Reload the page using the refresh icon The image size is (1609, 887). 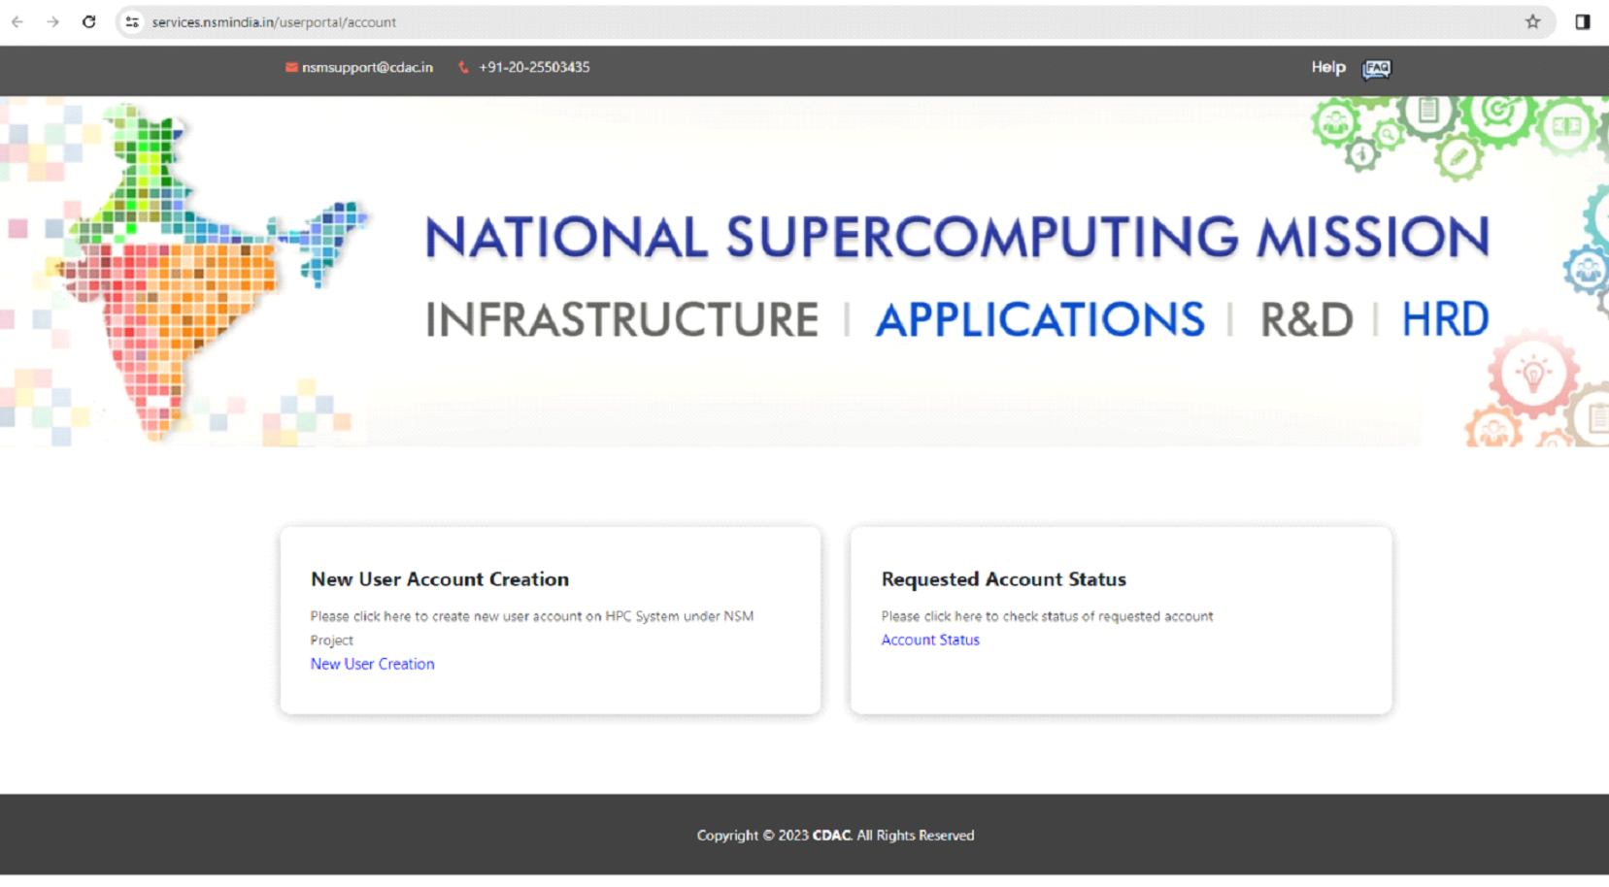[x=88, y=21]
